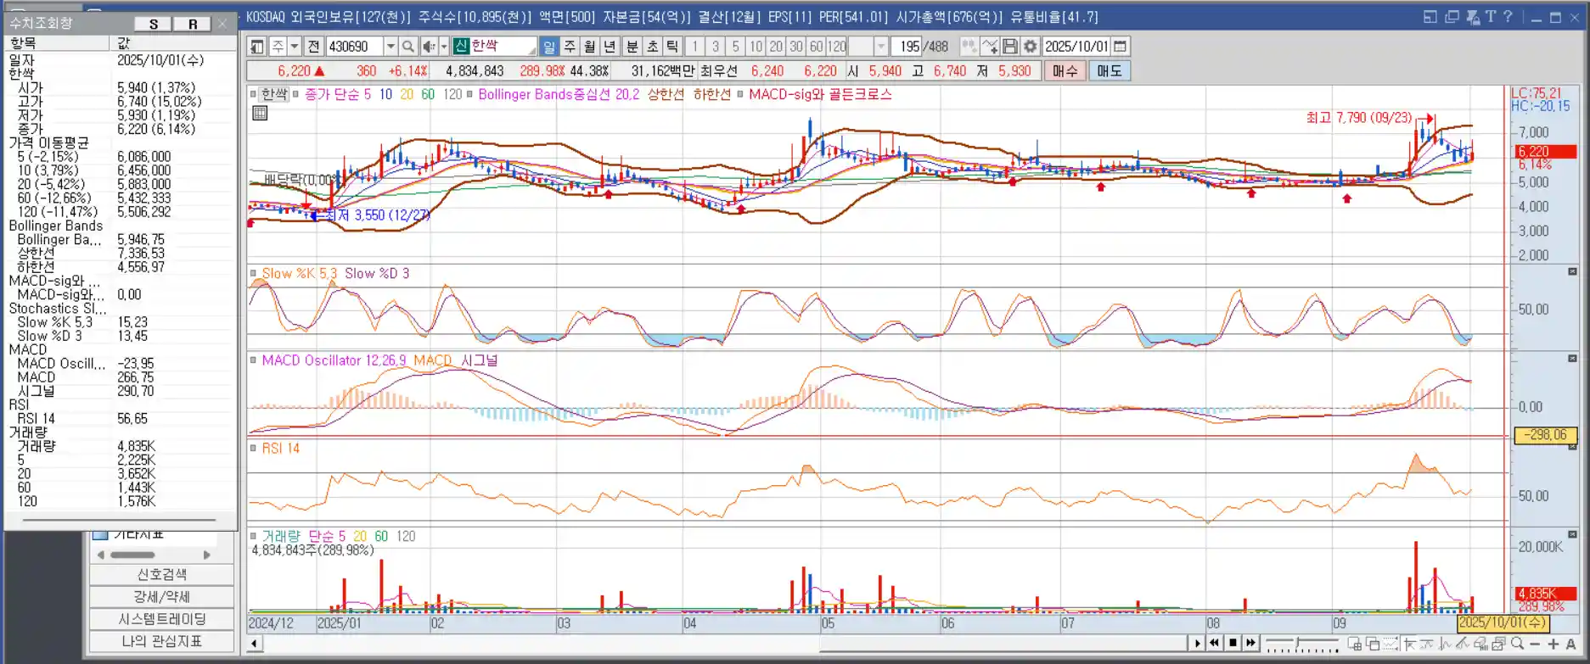Open 강세/약세 tab in sidebar

coord(162,597)
